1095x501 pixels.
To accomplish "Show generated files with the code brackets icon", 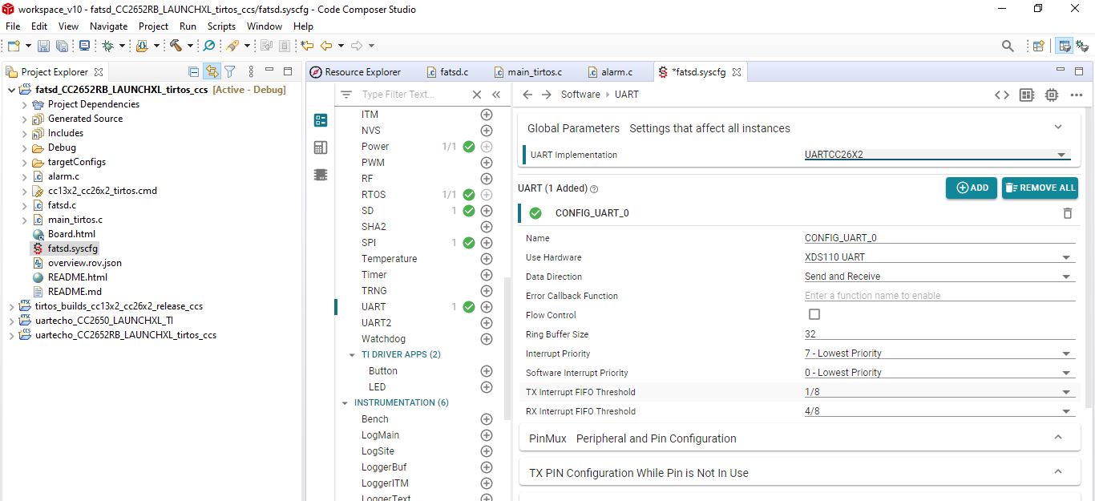I will click(1002, 95).
